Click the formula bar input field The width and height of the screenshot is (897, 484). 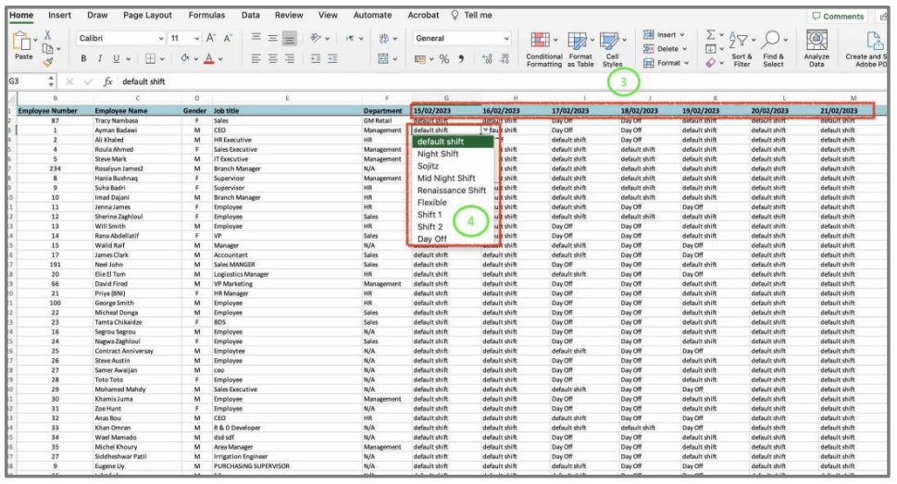point(370,81)
